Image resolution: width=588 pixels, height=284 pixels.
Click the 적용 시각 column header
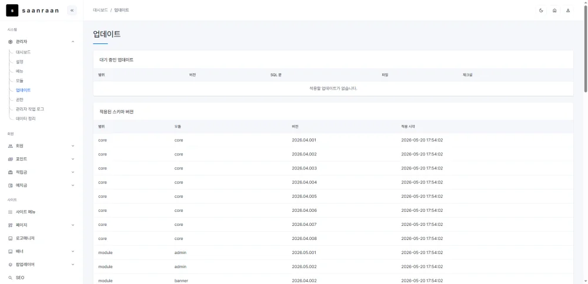tap(408, 127)
